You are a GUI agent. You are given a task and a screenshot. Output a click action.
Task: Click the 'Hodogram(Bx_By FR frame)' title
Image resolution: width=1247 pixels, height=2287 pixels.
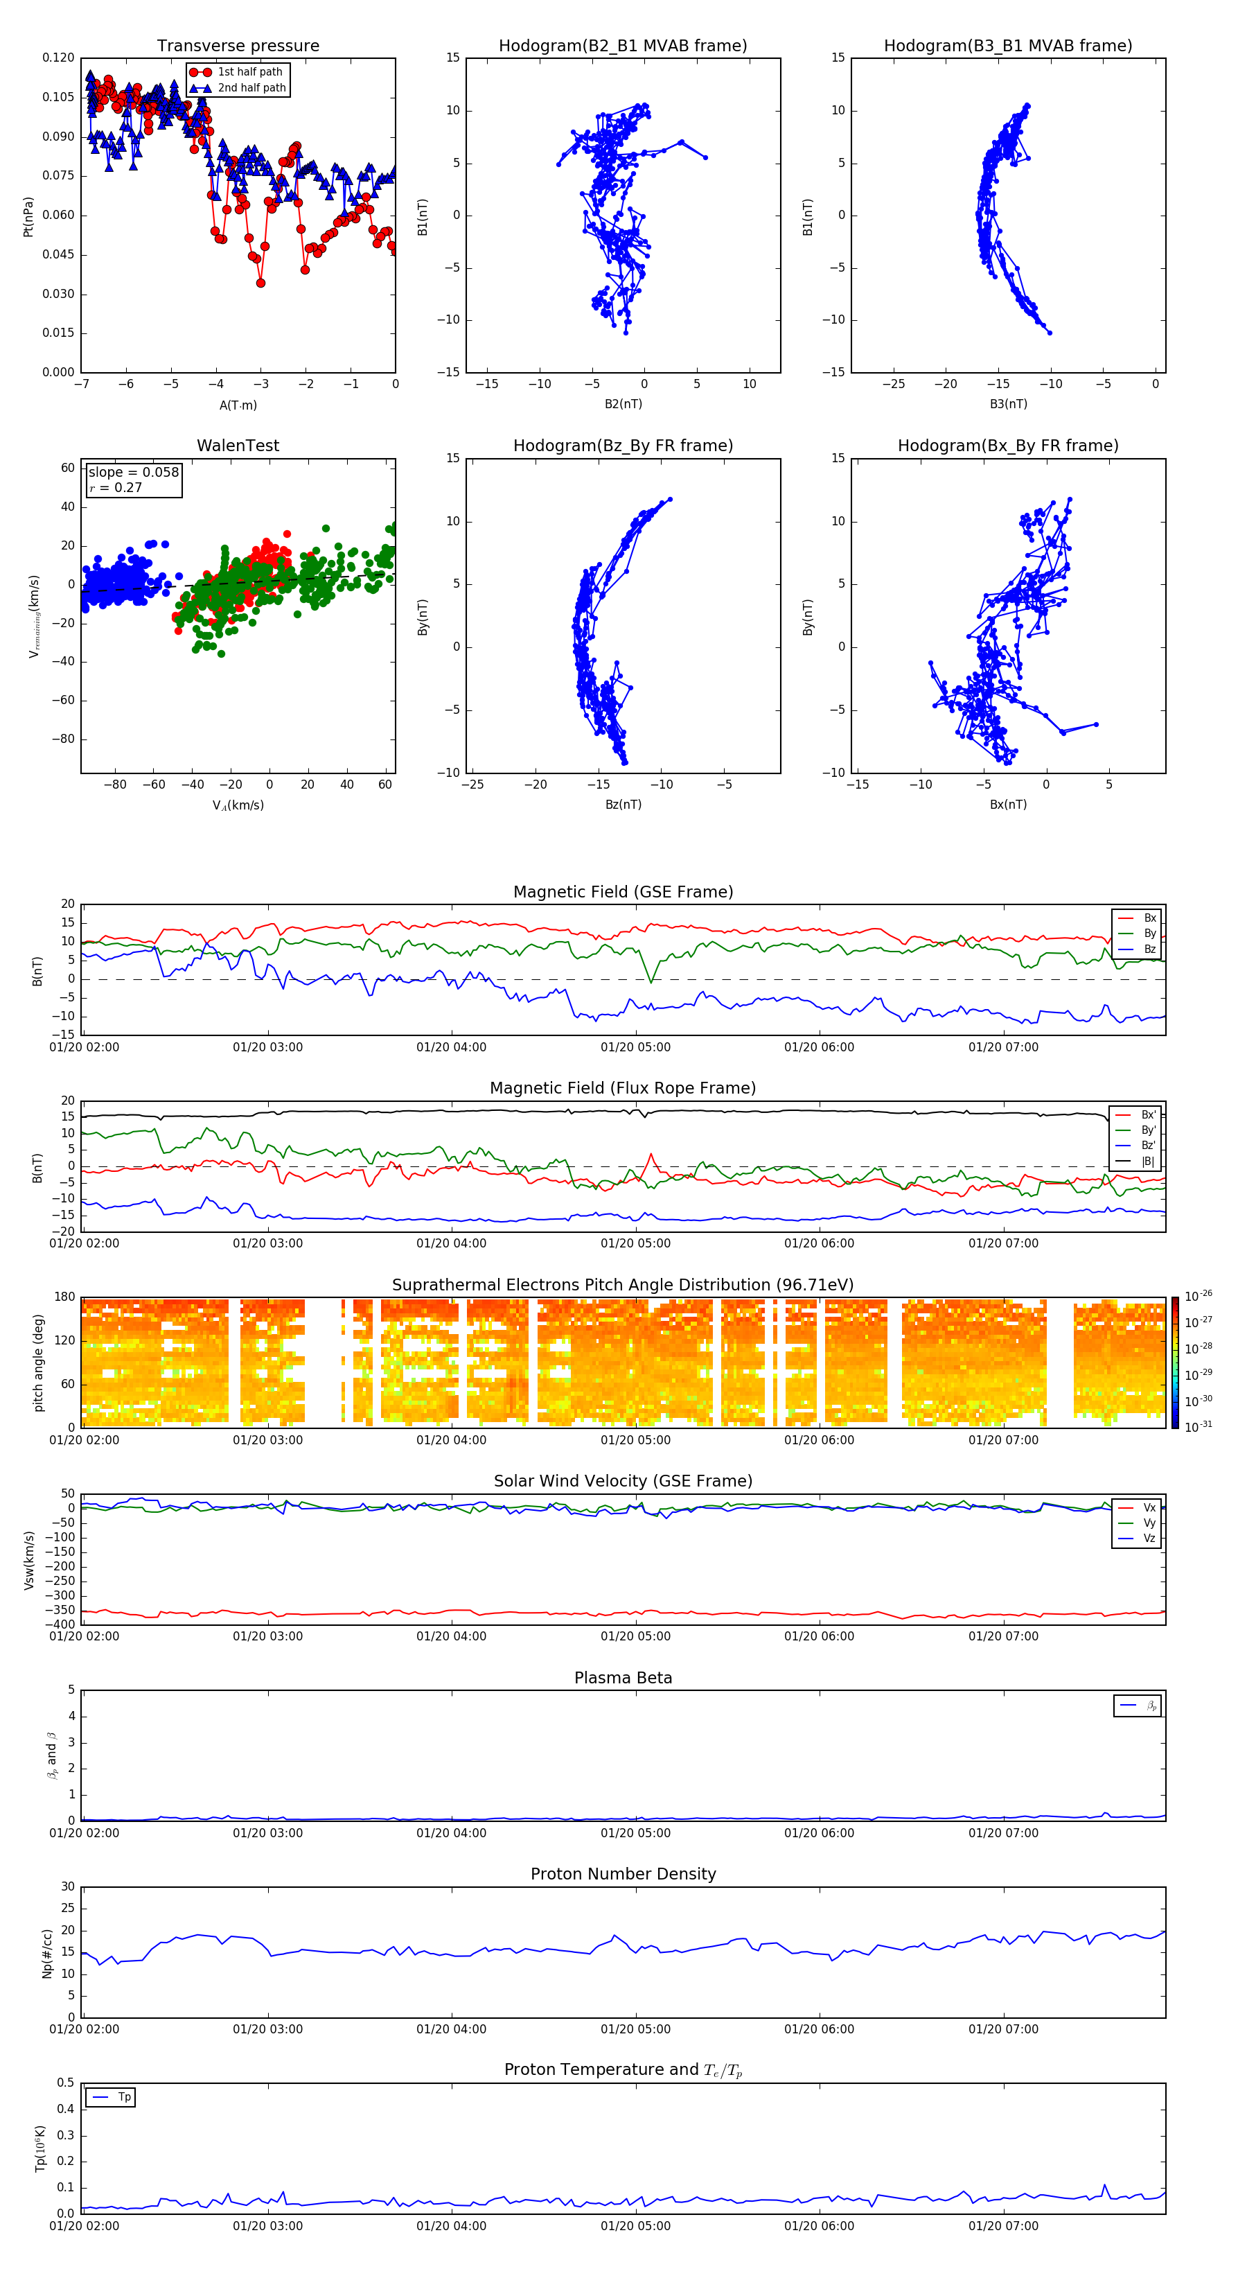[1008, 446]
